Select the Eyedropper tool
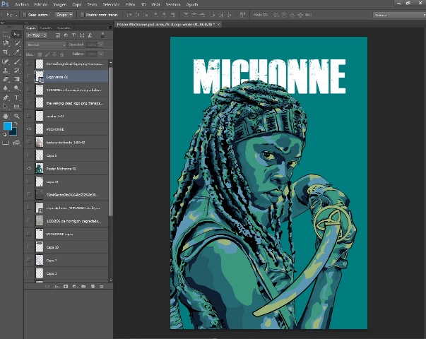 pos(17,52)
